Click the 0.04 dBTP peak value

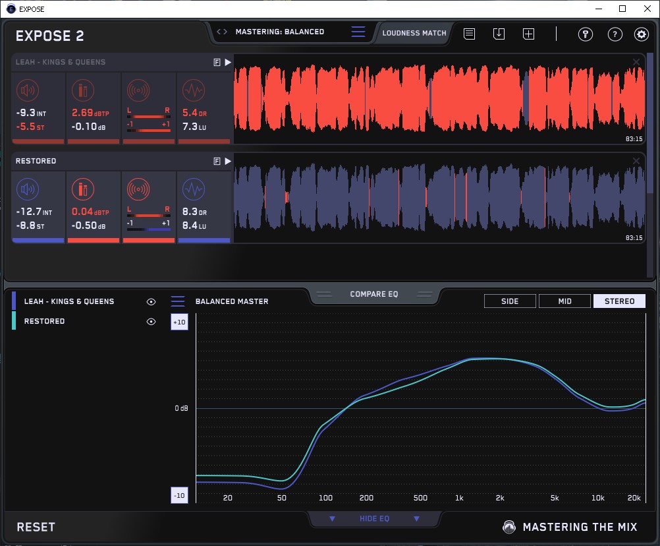(90, 212)
